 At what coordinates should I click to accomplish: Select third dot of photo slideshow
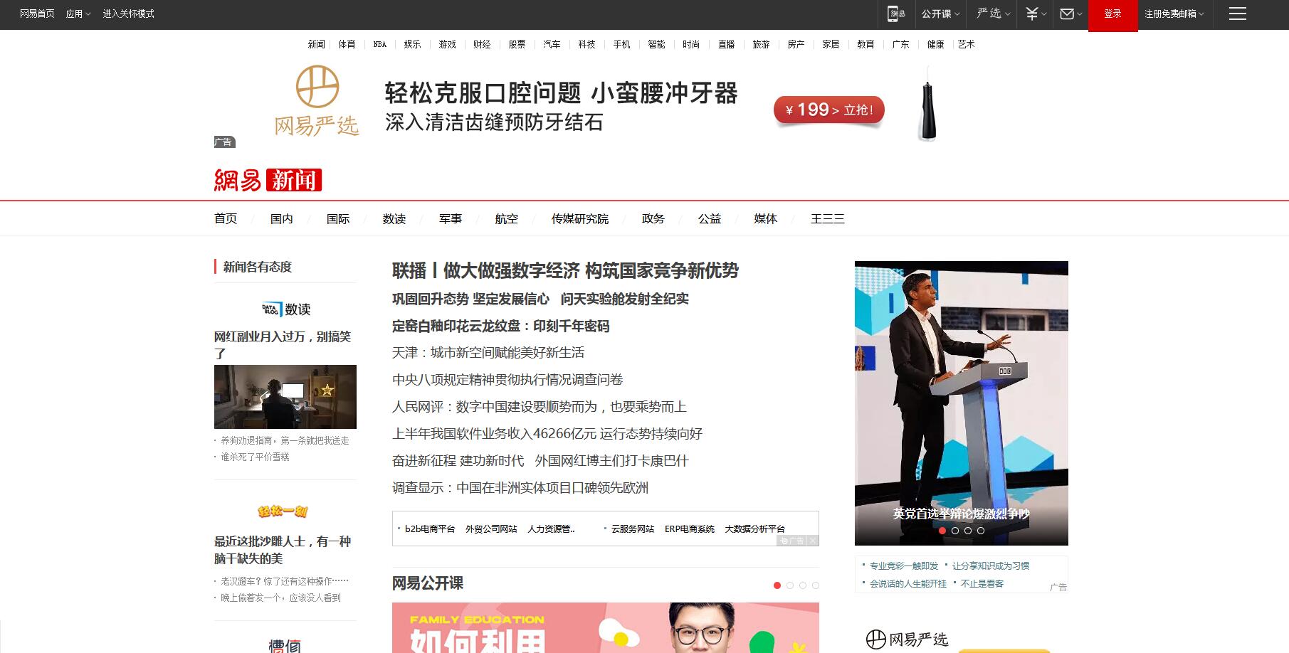tap(968, 531)
